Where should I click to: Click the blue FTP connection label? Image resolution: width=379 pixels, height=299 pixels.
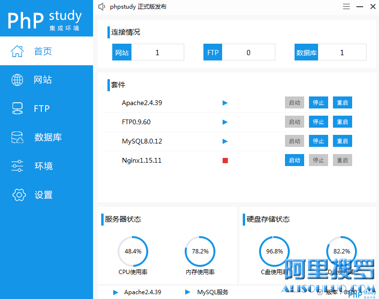(213, 52)
